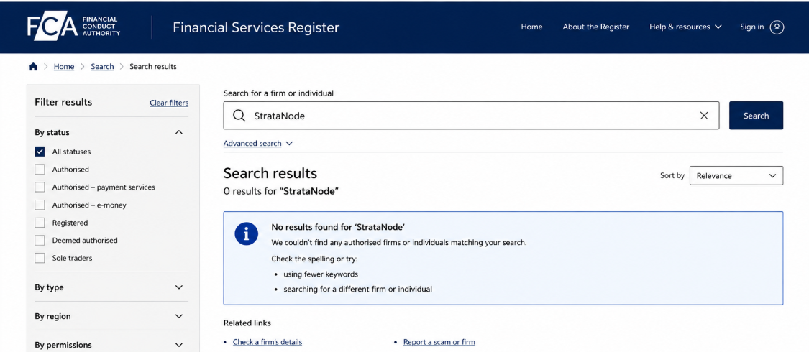
Task: Click the blue information icon
Action: point(246,234)
